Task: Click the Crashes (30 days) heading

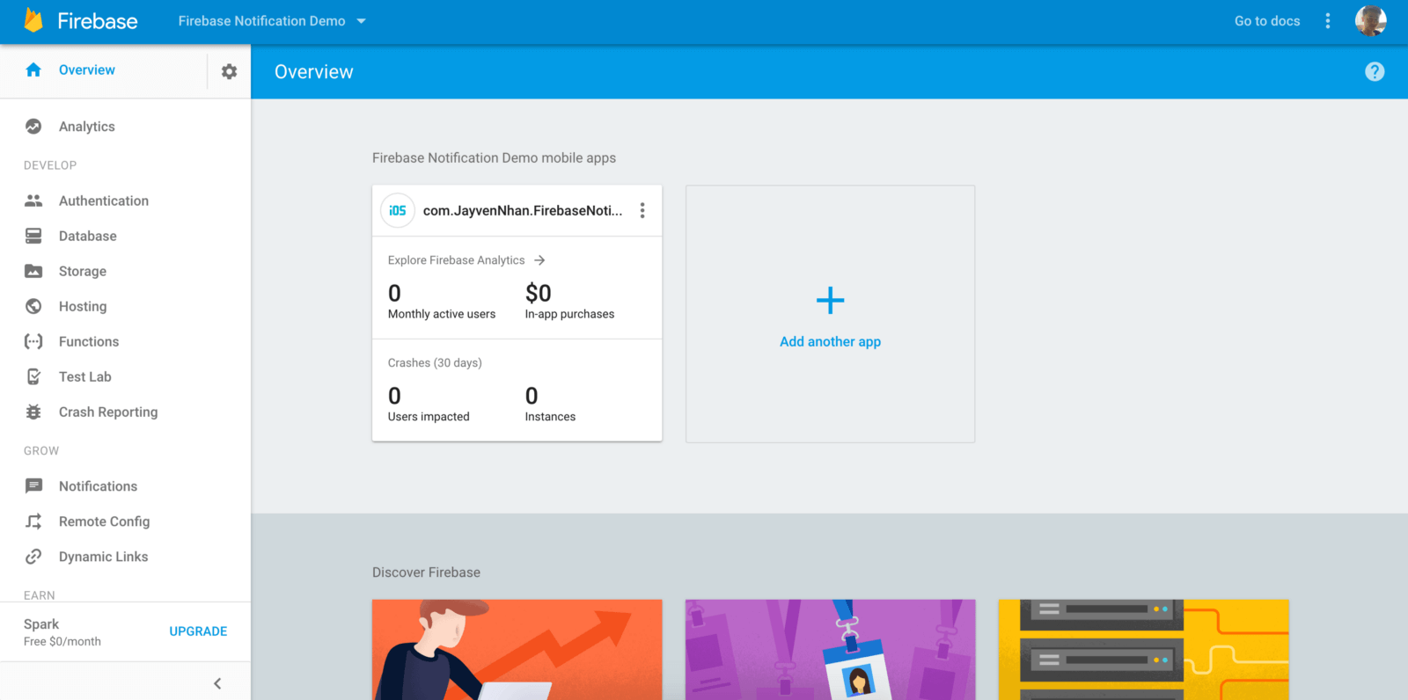Action: point(435,362)
